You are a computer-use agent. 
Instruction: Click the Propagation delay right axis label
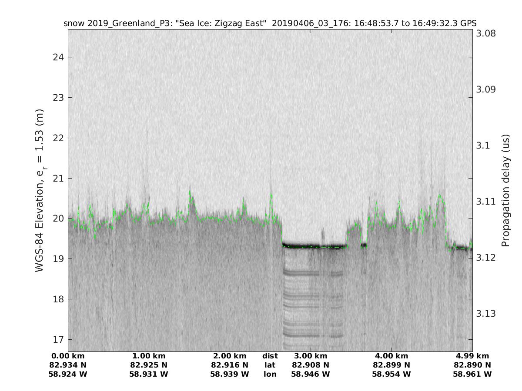(x=505, y=191)
